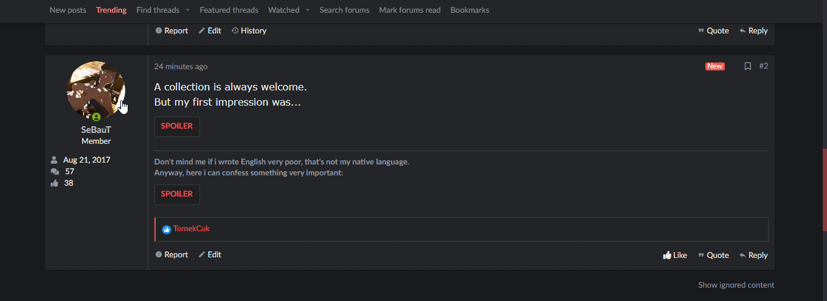This screenshot has height=301, width=827.
Task: Open the Trending tab
Action: [111, 10]
